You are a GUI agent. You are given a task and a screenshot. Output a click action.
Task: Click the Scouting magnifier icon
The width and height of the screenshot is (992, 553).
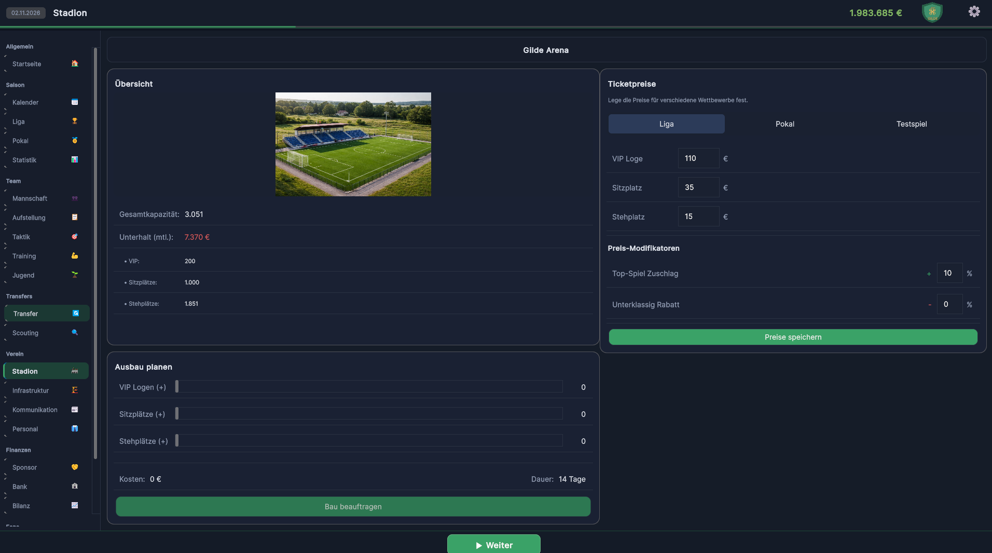(x=75, y=332)
